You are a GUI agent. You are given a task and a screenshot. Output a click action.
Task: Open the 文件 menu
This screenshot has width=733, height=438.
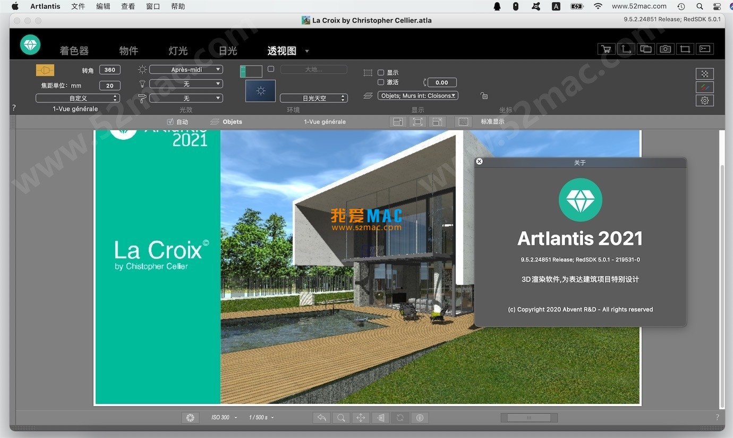(78, 6)
